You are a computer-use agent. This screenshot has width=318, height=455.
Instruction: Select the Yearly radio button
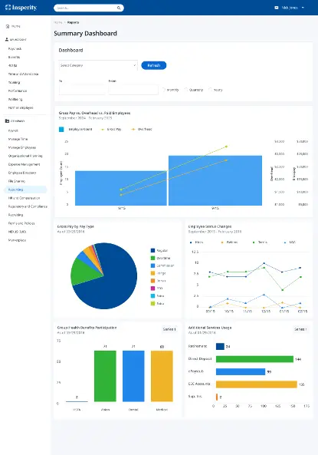coord(211,90)
